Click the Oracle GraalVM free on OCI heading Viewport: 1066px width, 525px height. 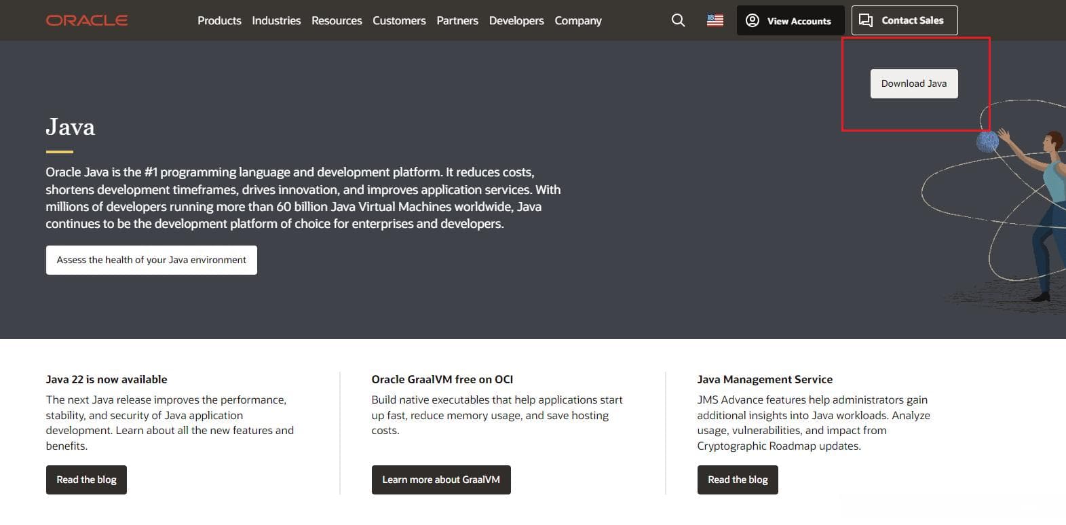pos(442,379)
